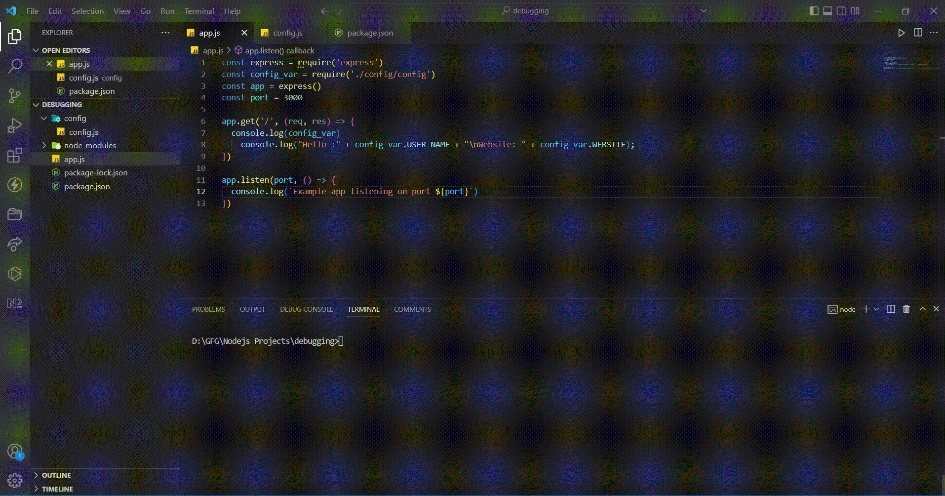Expand the node_modules folder
This screenshot has width=945, height=496.
point(90,146)
